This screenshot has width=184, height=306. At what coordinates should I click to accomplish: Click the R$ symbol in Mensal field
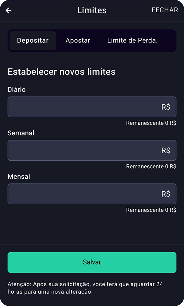[166, 194]
